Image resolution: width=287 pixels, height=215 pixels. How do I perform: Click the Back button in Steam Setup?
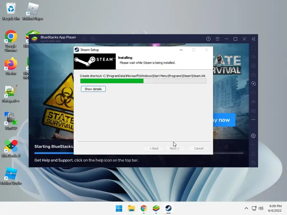pos(154,148)
